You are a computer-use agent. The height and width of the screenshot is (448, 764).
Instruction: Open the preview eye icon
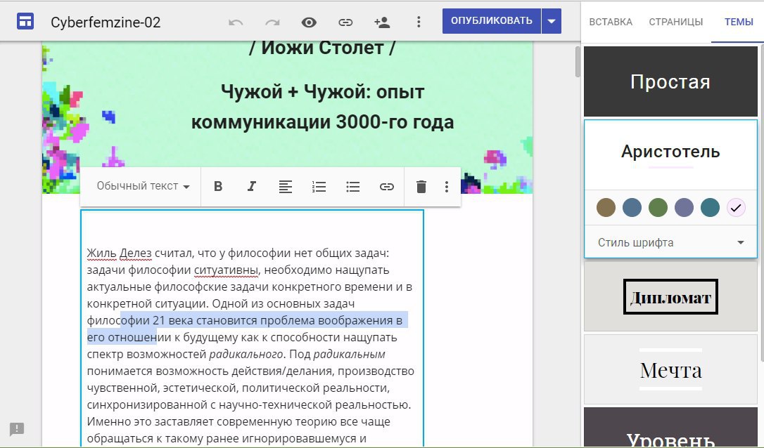click(x=309, y=22)
